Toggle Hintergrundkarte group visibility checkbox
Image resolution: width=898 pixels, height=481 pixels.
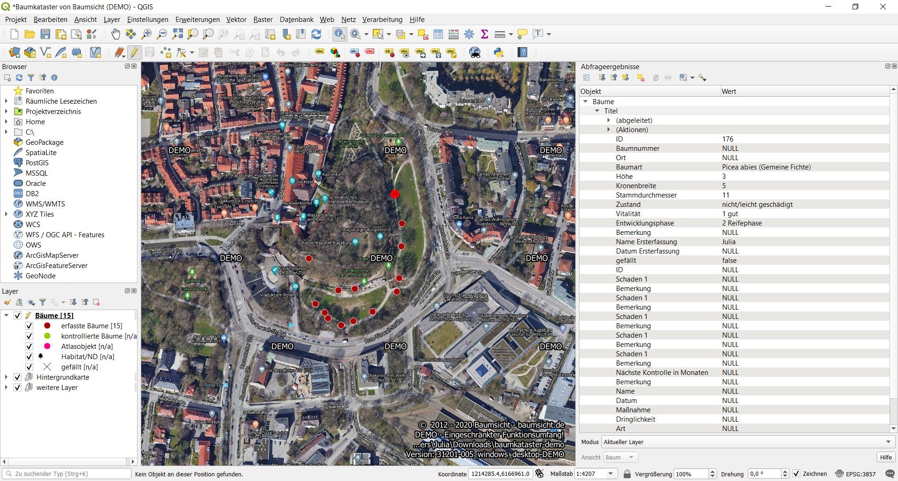tap(17, 377)
